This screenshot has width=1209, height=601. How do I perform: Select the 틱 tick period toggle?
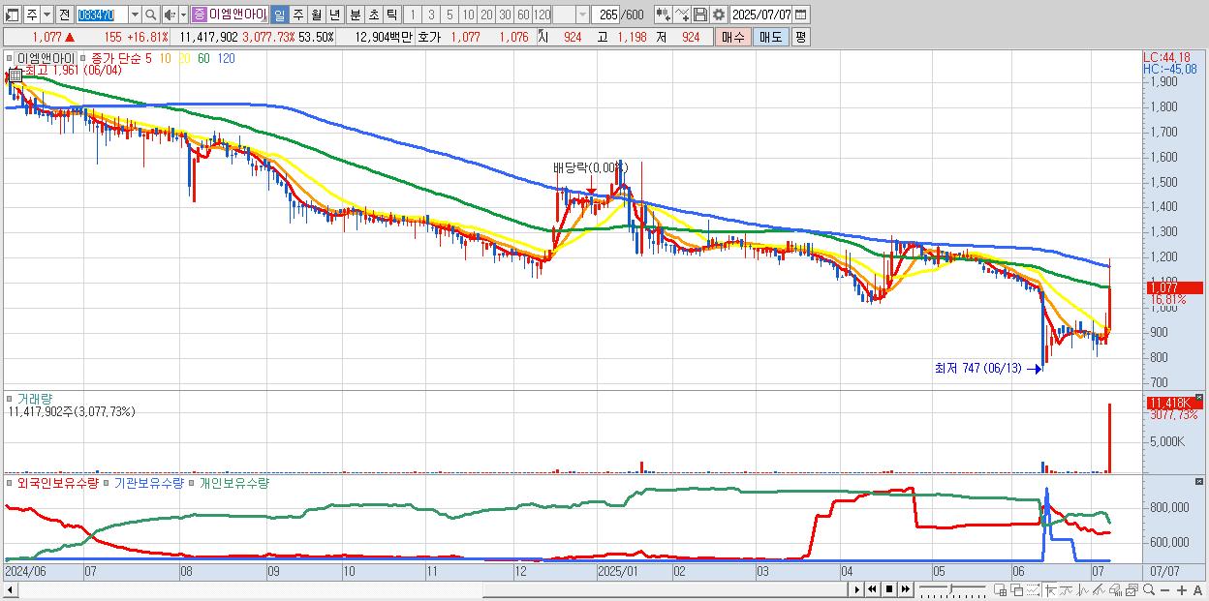[390, 15]
